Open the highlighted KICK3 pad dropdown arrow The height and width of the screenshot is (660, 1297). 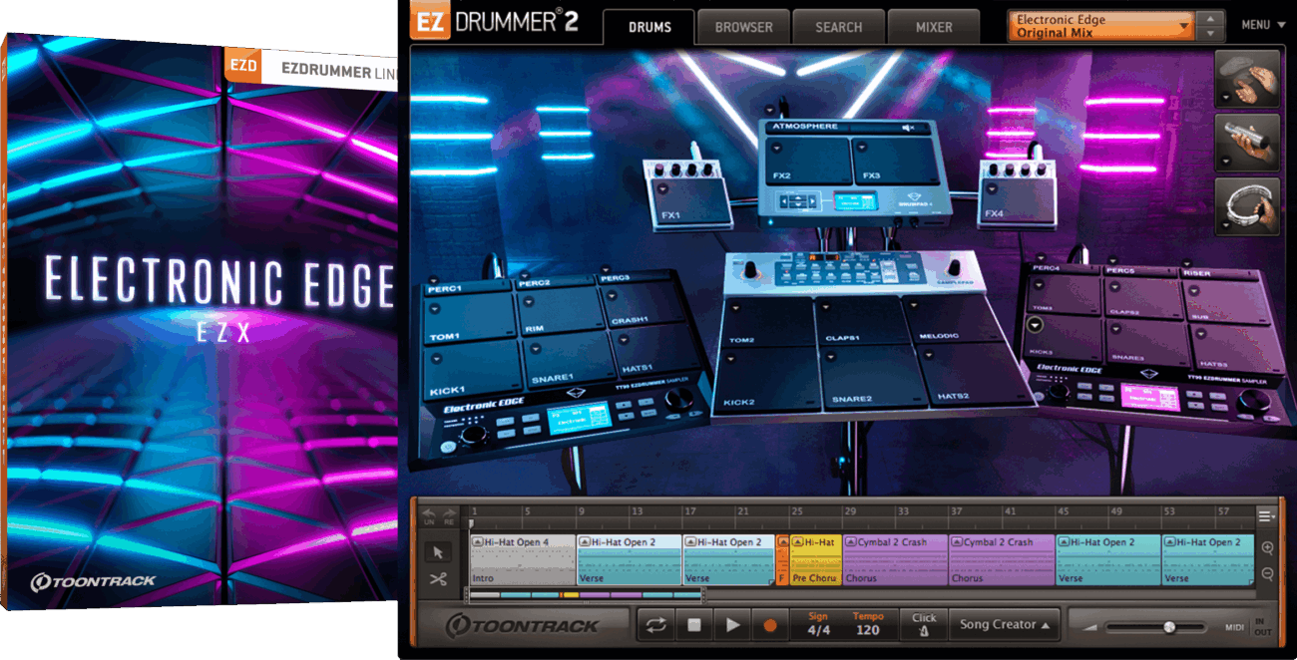[x=1036, y=324]
